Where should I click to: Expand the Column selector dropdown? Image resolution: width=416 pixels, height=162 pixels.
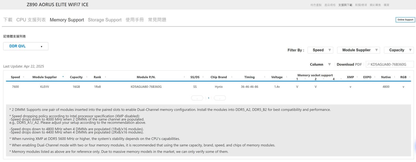coord(320,64)
